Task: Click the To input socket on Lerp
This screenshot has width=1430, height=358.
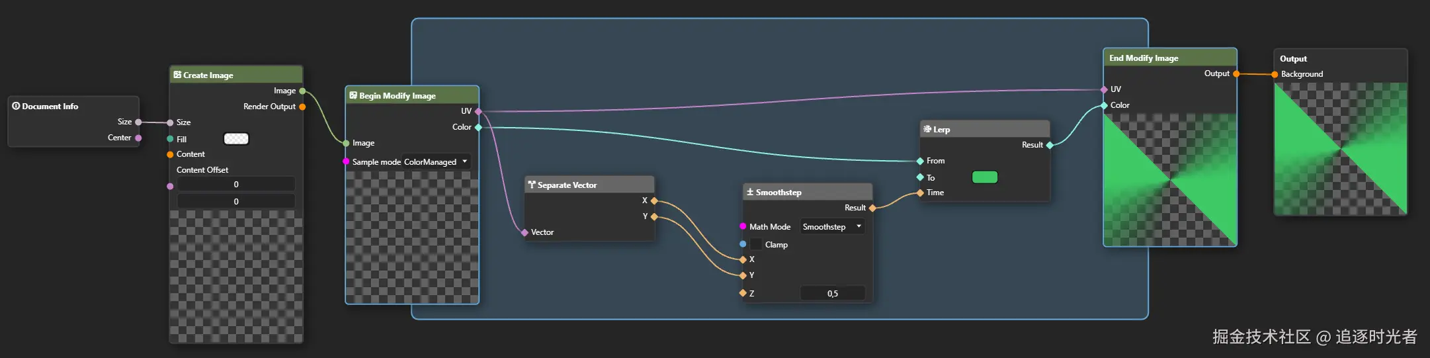Action: 920,177
